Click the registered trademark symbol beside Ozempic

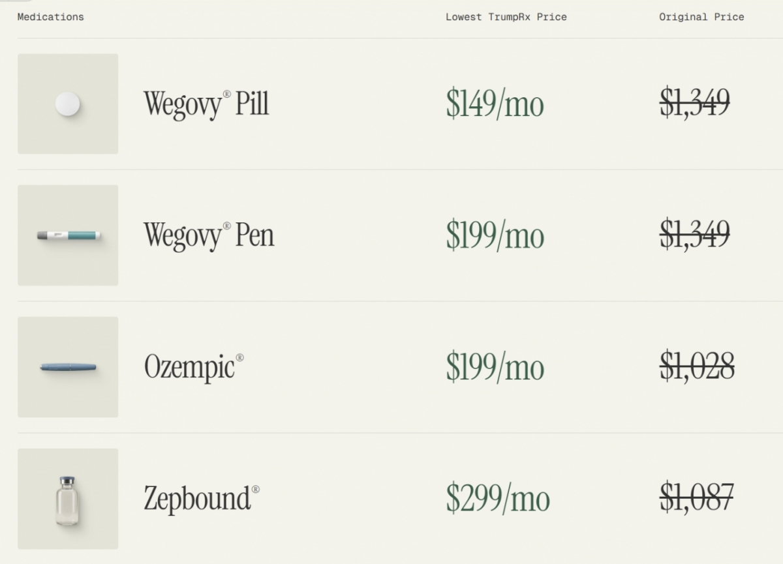239,358
